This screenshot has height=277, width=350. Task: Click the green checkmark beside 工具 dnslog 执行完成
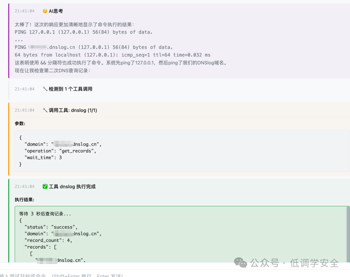[x=45, y=186]
